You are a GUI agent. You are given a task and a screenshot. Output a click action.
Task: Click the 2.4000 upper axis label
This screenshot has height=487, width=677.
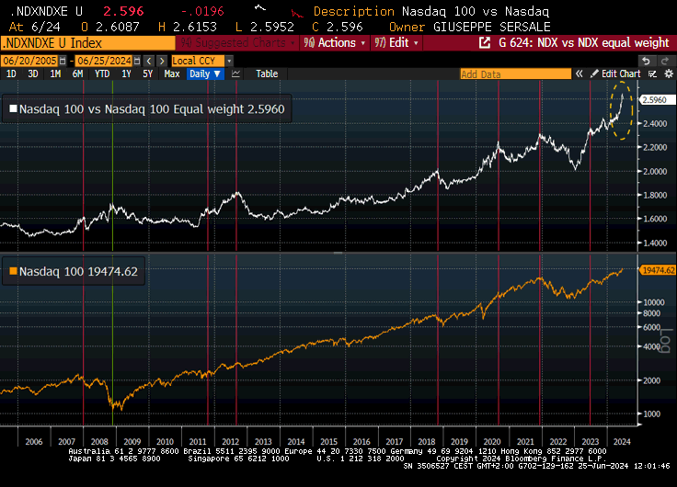coord(655,124)
